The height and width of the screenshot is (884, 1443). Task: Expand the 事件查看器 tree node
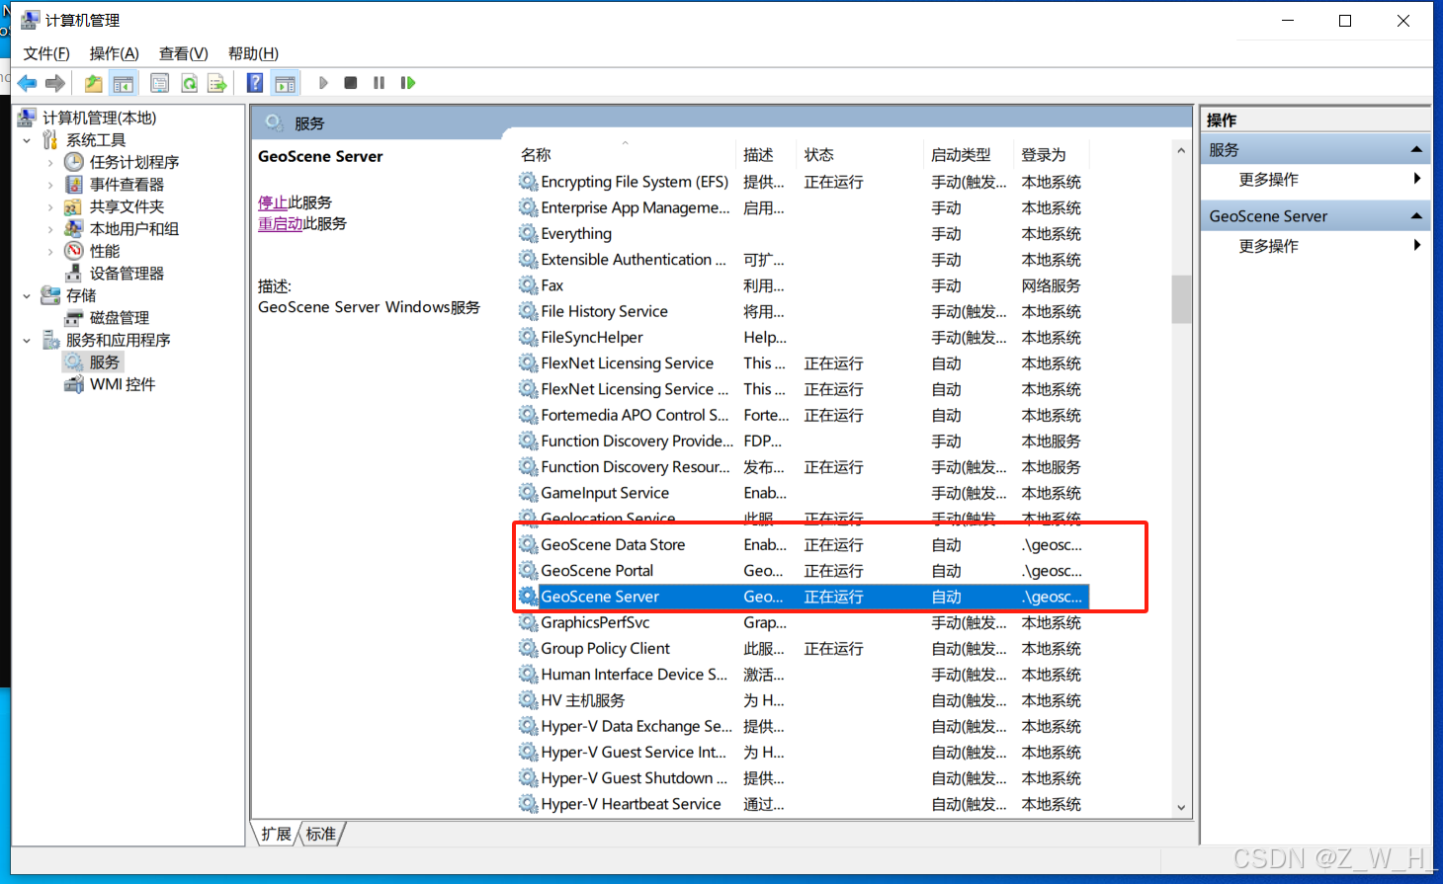(50, 185)
